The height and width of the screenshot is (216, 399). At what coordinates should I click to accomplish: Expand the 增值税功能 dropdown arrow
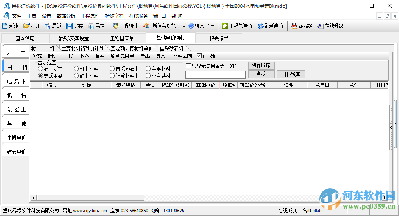click(183, 26)
